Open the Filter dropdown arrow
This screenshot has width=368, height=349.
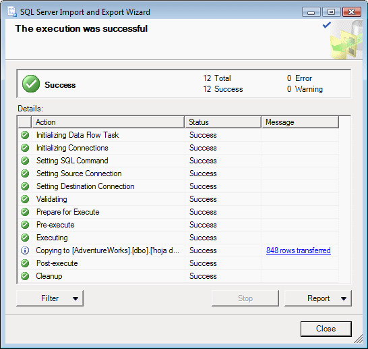pyautogui.click(x=75, y=298)
